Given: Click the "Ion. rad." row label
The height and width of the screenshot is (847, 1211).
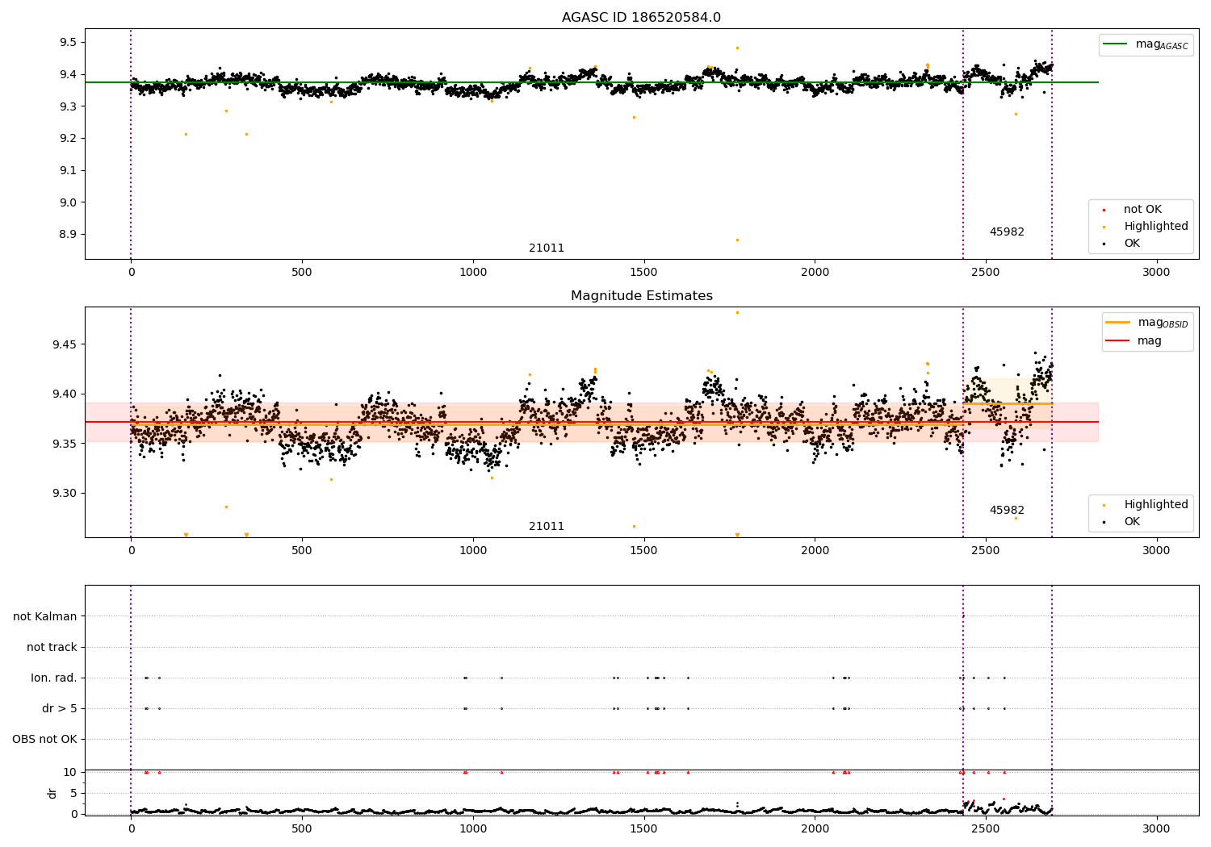Looking at the screenshot, I should point(54,678).
